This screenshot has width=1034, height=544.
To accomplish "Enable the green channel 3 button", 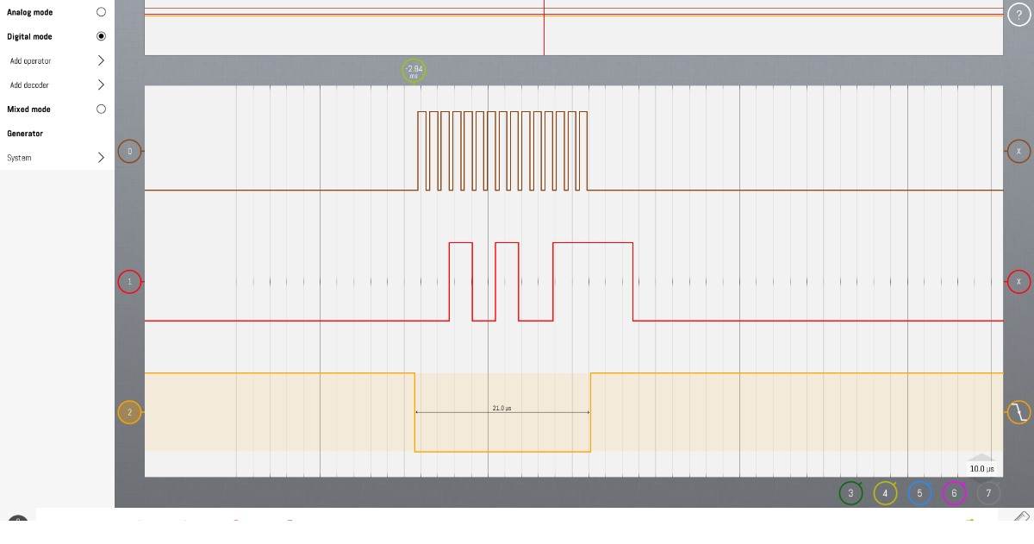I will click(x=850, y=493).
